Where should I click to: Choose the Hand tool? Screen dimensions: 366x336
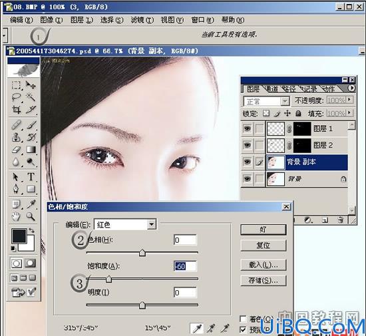coord(16,216)
